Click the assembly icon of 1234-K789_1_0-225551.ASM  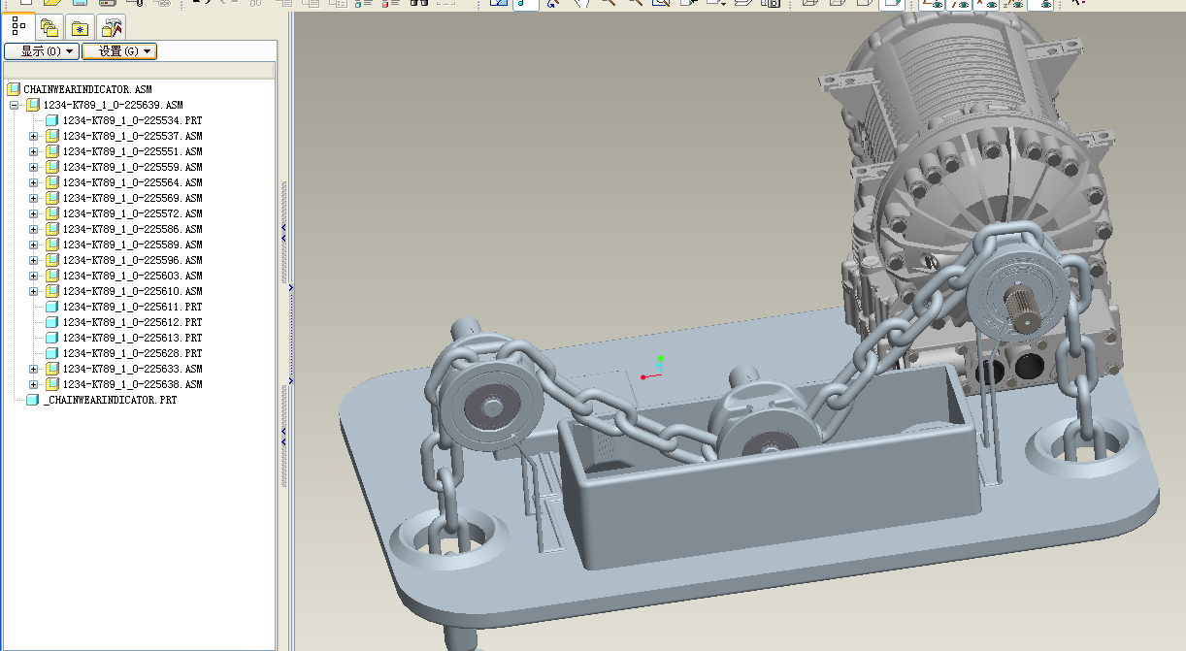point(52,151)
